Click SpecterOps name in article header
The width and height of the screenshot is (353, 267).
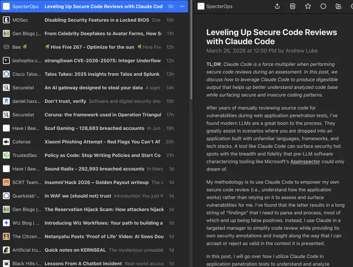pos(219,6)
